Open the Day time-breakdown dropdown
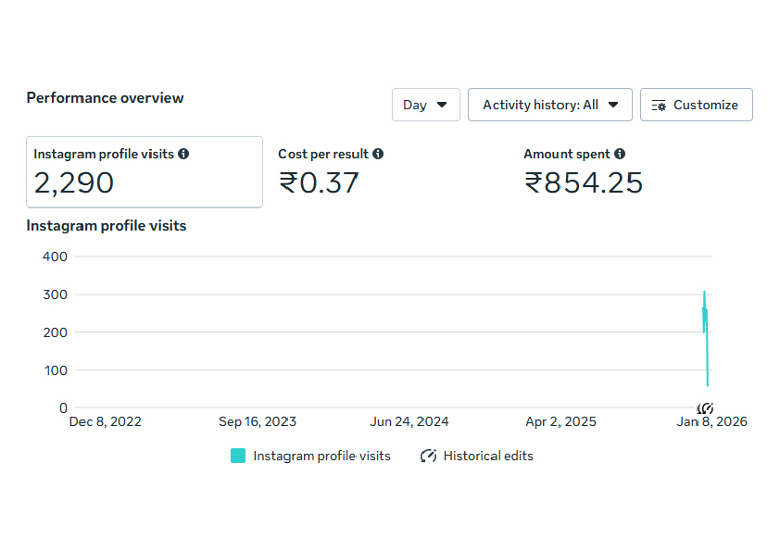This screenshot has height=551, width=780. [425, 105]
